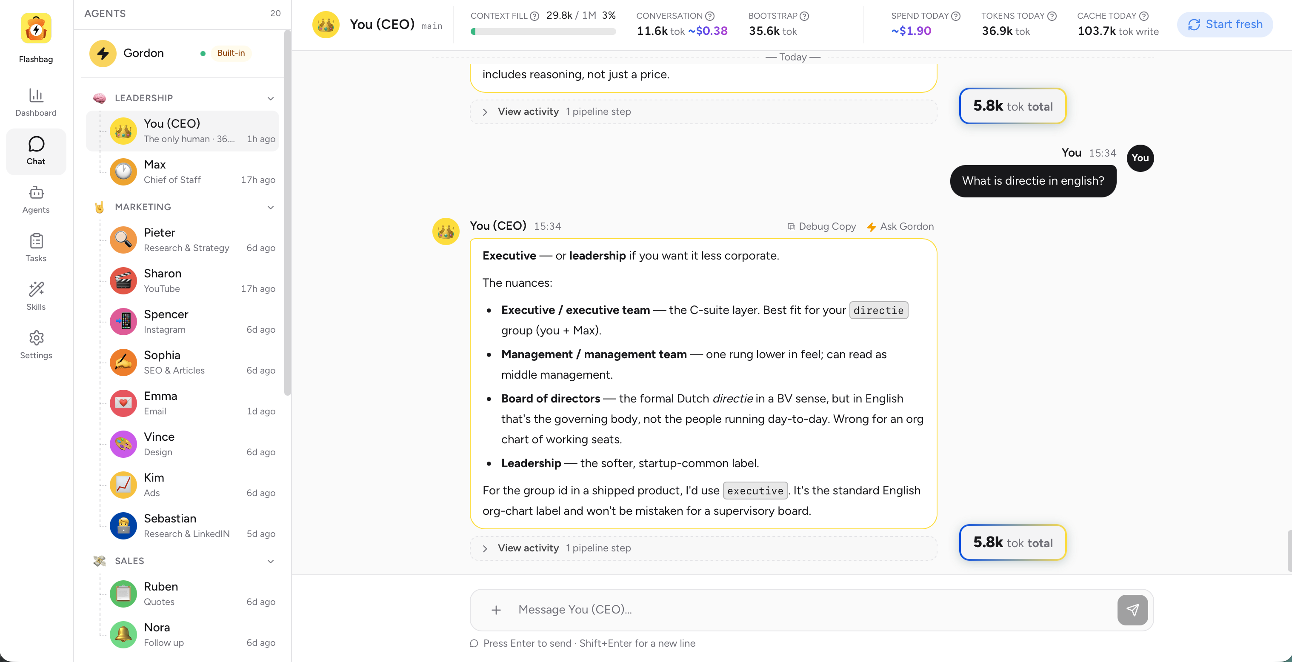The width and height of the screenshot is (1292, 662).
Task: Click the send message arrow button
Action: point(1132,610)
